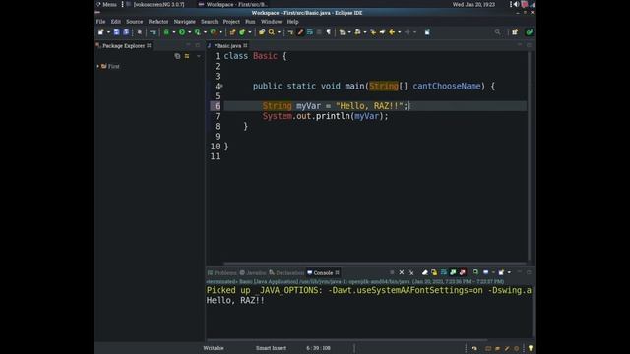Click Collapse All in Package Explorer
This screenshot has width=630, height=354.
click(x=177, y=56)
